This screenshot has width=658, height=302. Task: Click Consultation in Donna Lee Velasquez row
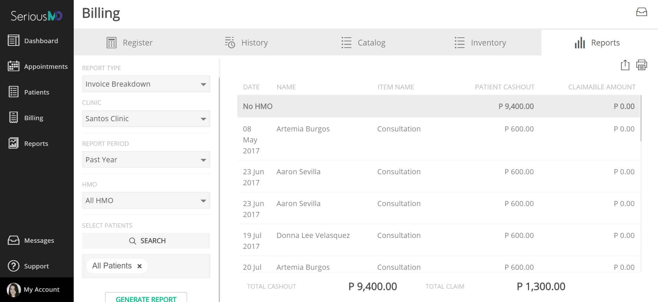click(x=399, y=235)
